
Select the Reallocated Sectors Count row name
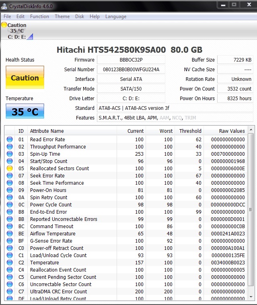pos(60,168)
